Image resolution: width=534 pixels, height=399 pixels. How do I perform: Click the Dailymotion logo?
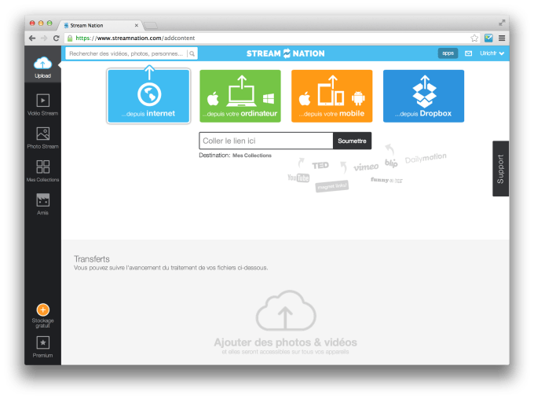pyautogui.click(x=426, y=158)
